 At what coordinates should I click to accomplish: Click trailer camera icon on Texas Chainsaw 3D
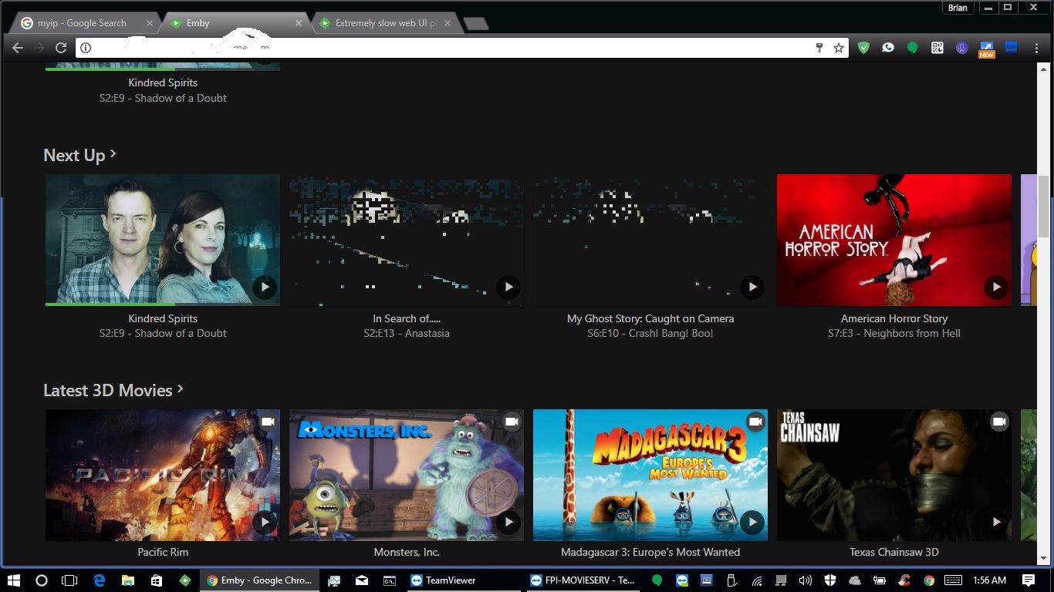[999, 422]
